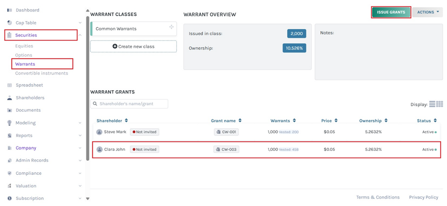Select Convertible instruments in sidebar
Viewport: 447px width, 206px height.
coord(41,73)
